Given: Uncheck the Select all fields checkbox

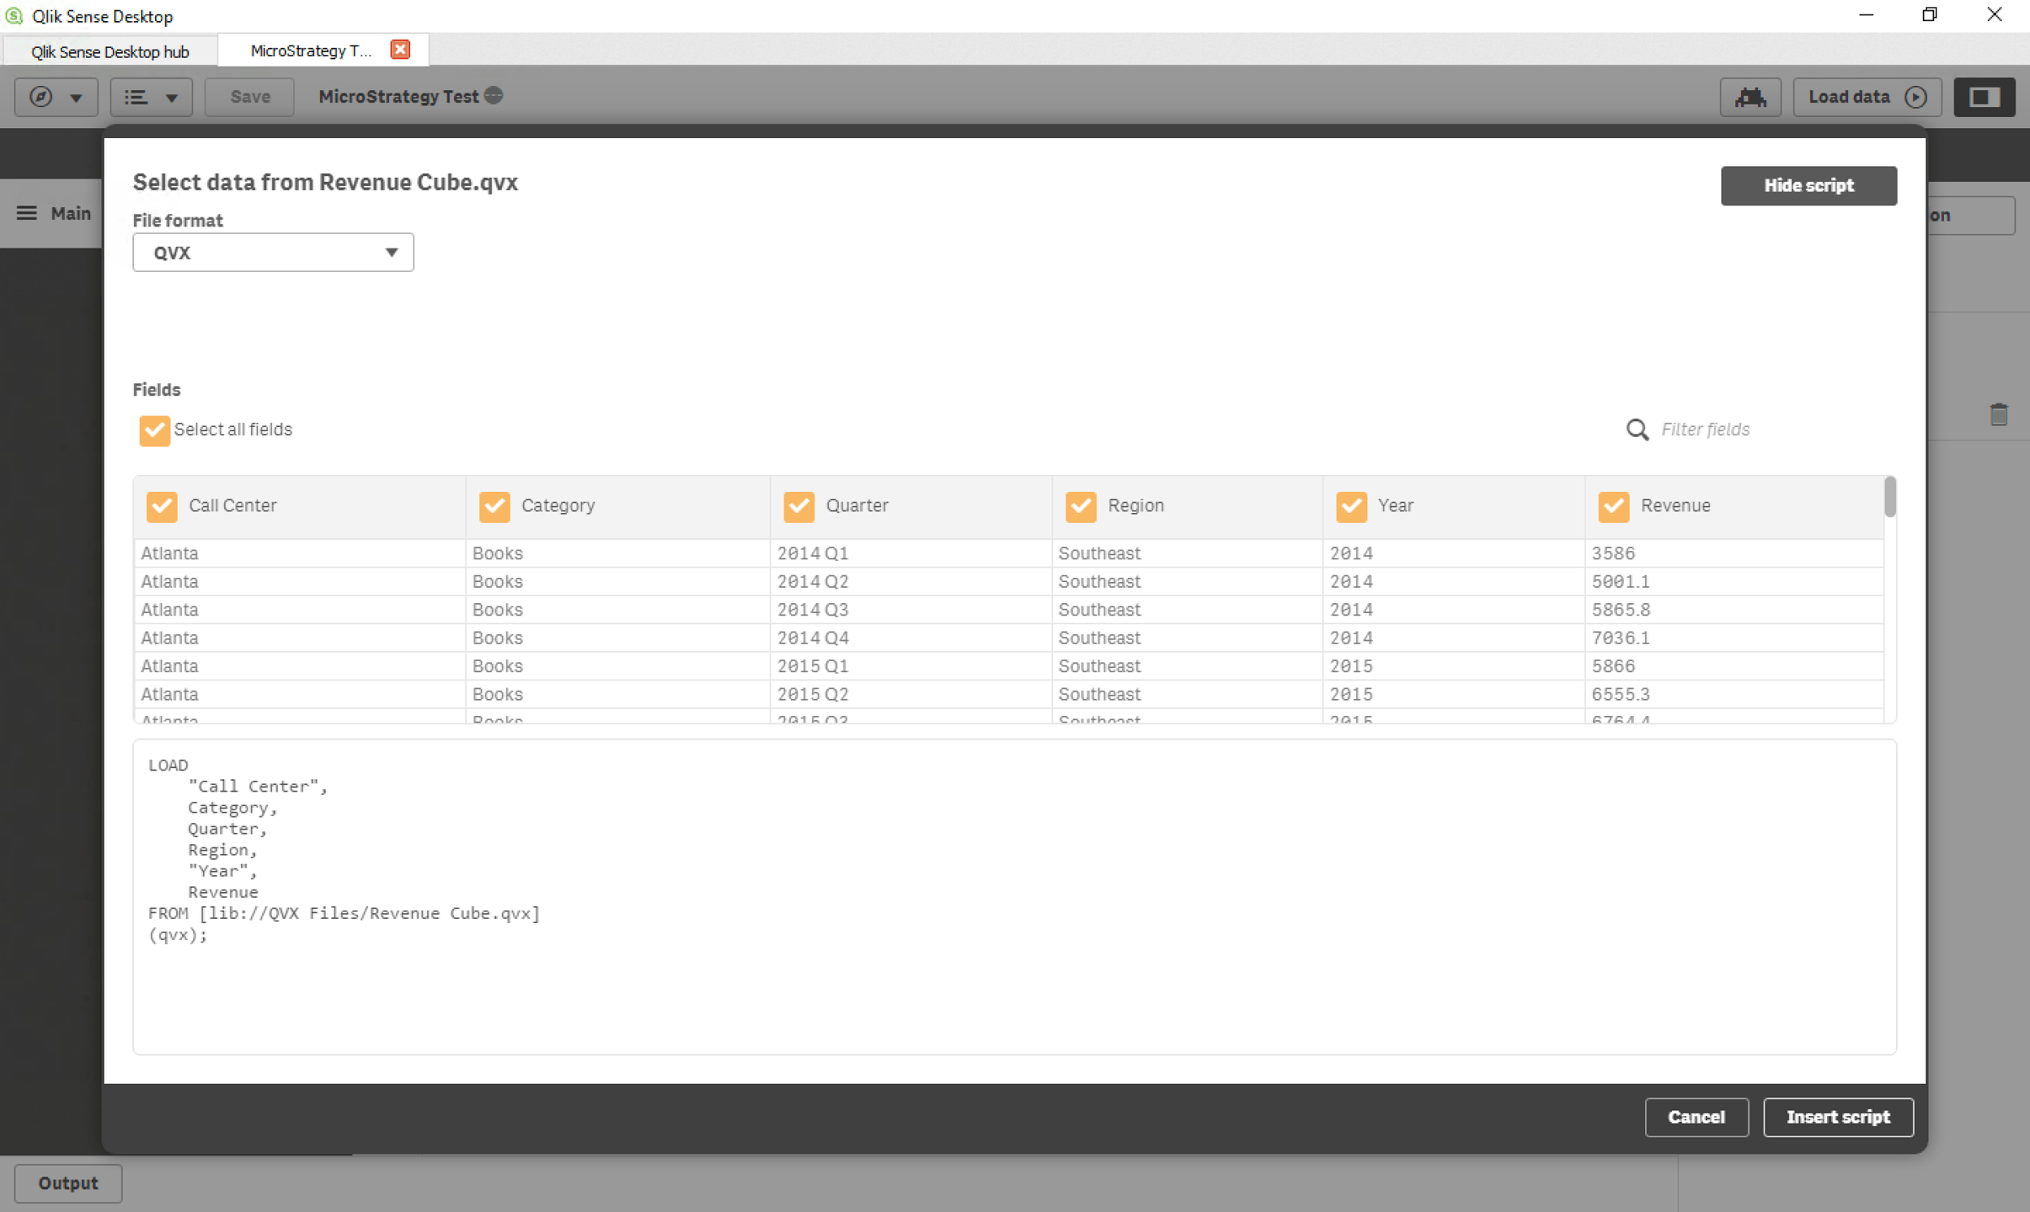Looking at the screenshot, I should click(154, 430).
